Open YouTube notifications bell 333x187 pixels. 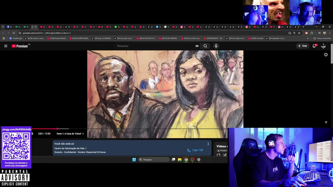[x=315, y=46]
